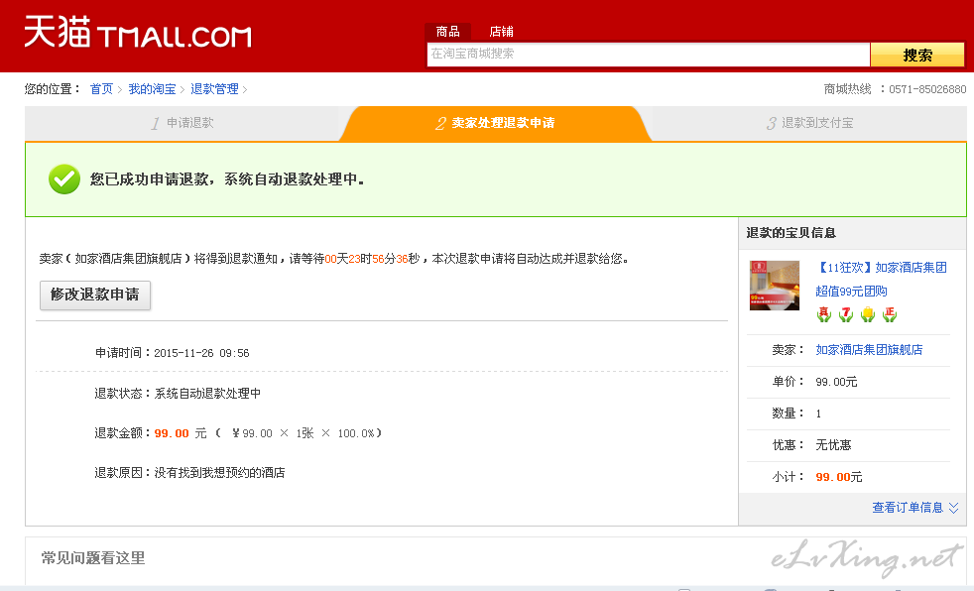Go to 首页 in the breadcrumb
Viewport: 974px width, 591px height.
(x=101, y=89)
